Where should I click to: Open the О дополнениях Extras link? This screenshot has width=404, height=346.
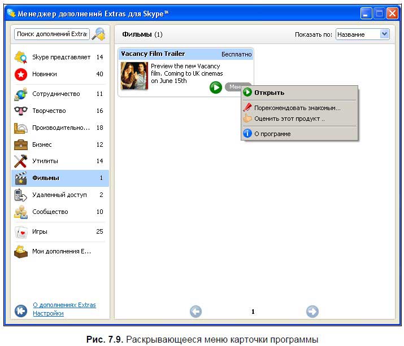coord(64,305)
